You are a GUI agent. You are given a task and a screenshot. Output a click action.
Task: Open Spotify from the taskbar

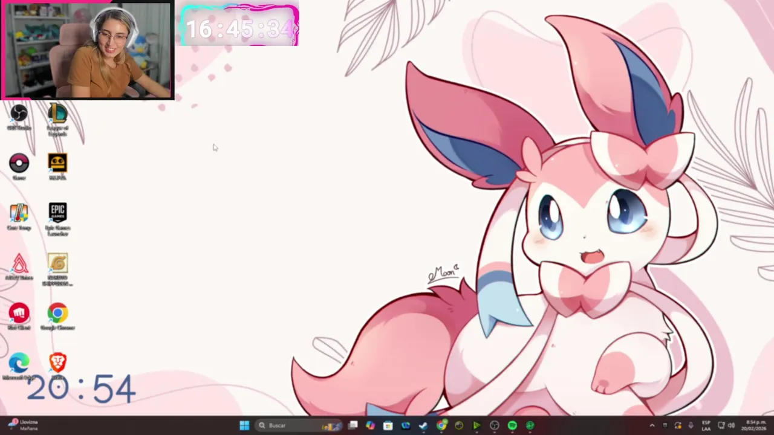point(512,425)
